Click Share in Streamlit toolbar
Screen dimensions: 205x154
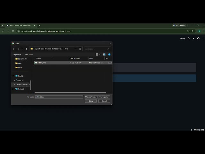pos(182,38)
